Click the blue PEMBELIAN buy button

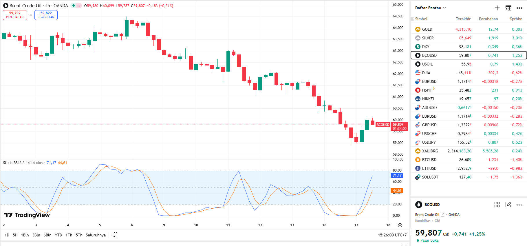click(46, 15)
